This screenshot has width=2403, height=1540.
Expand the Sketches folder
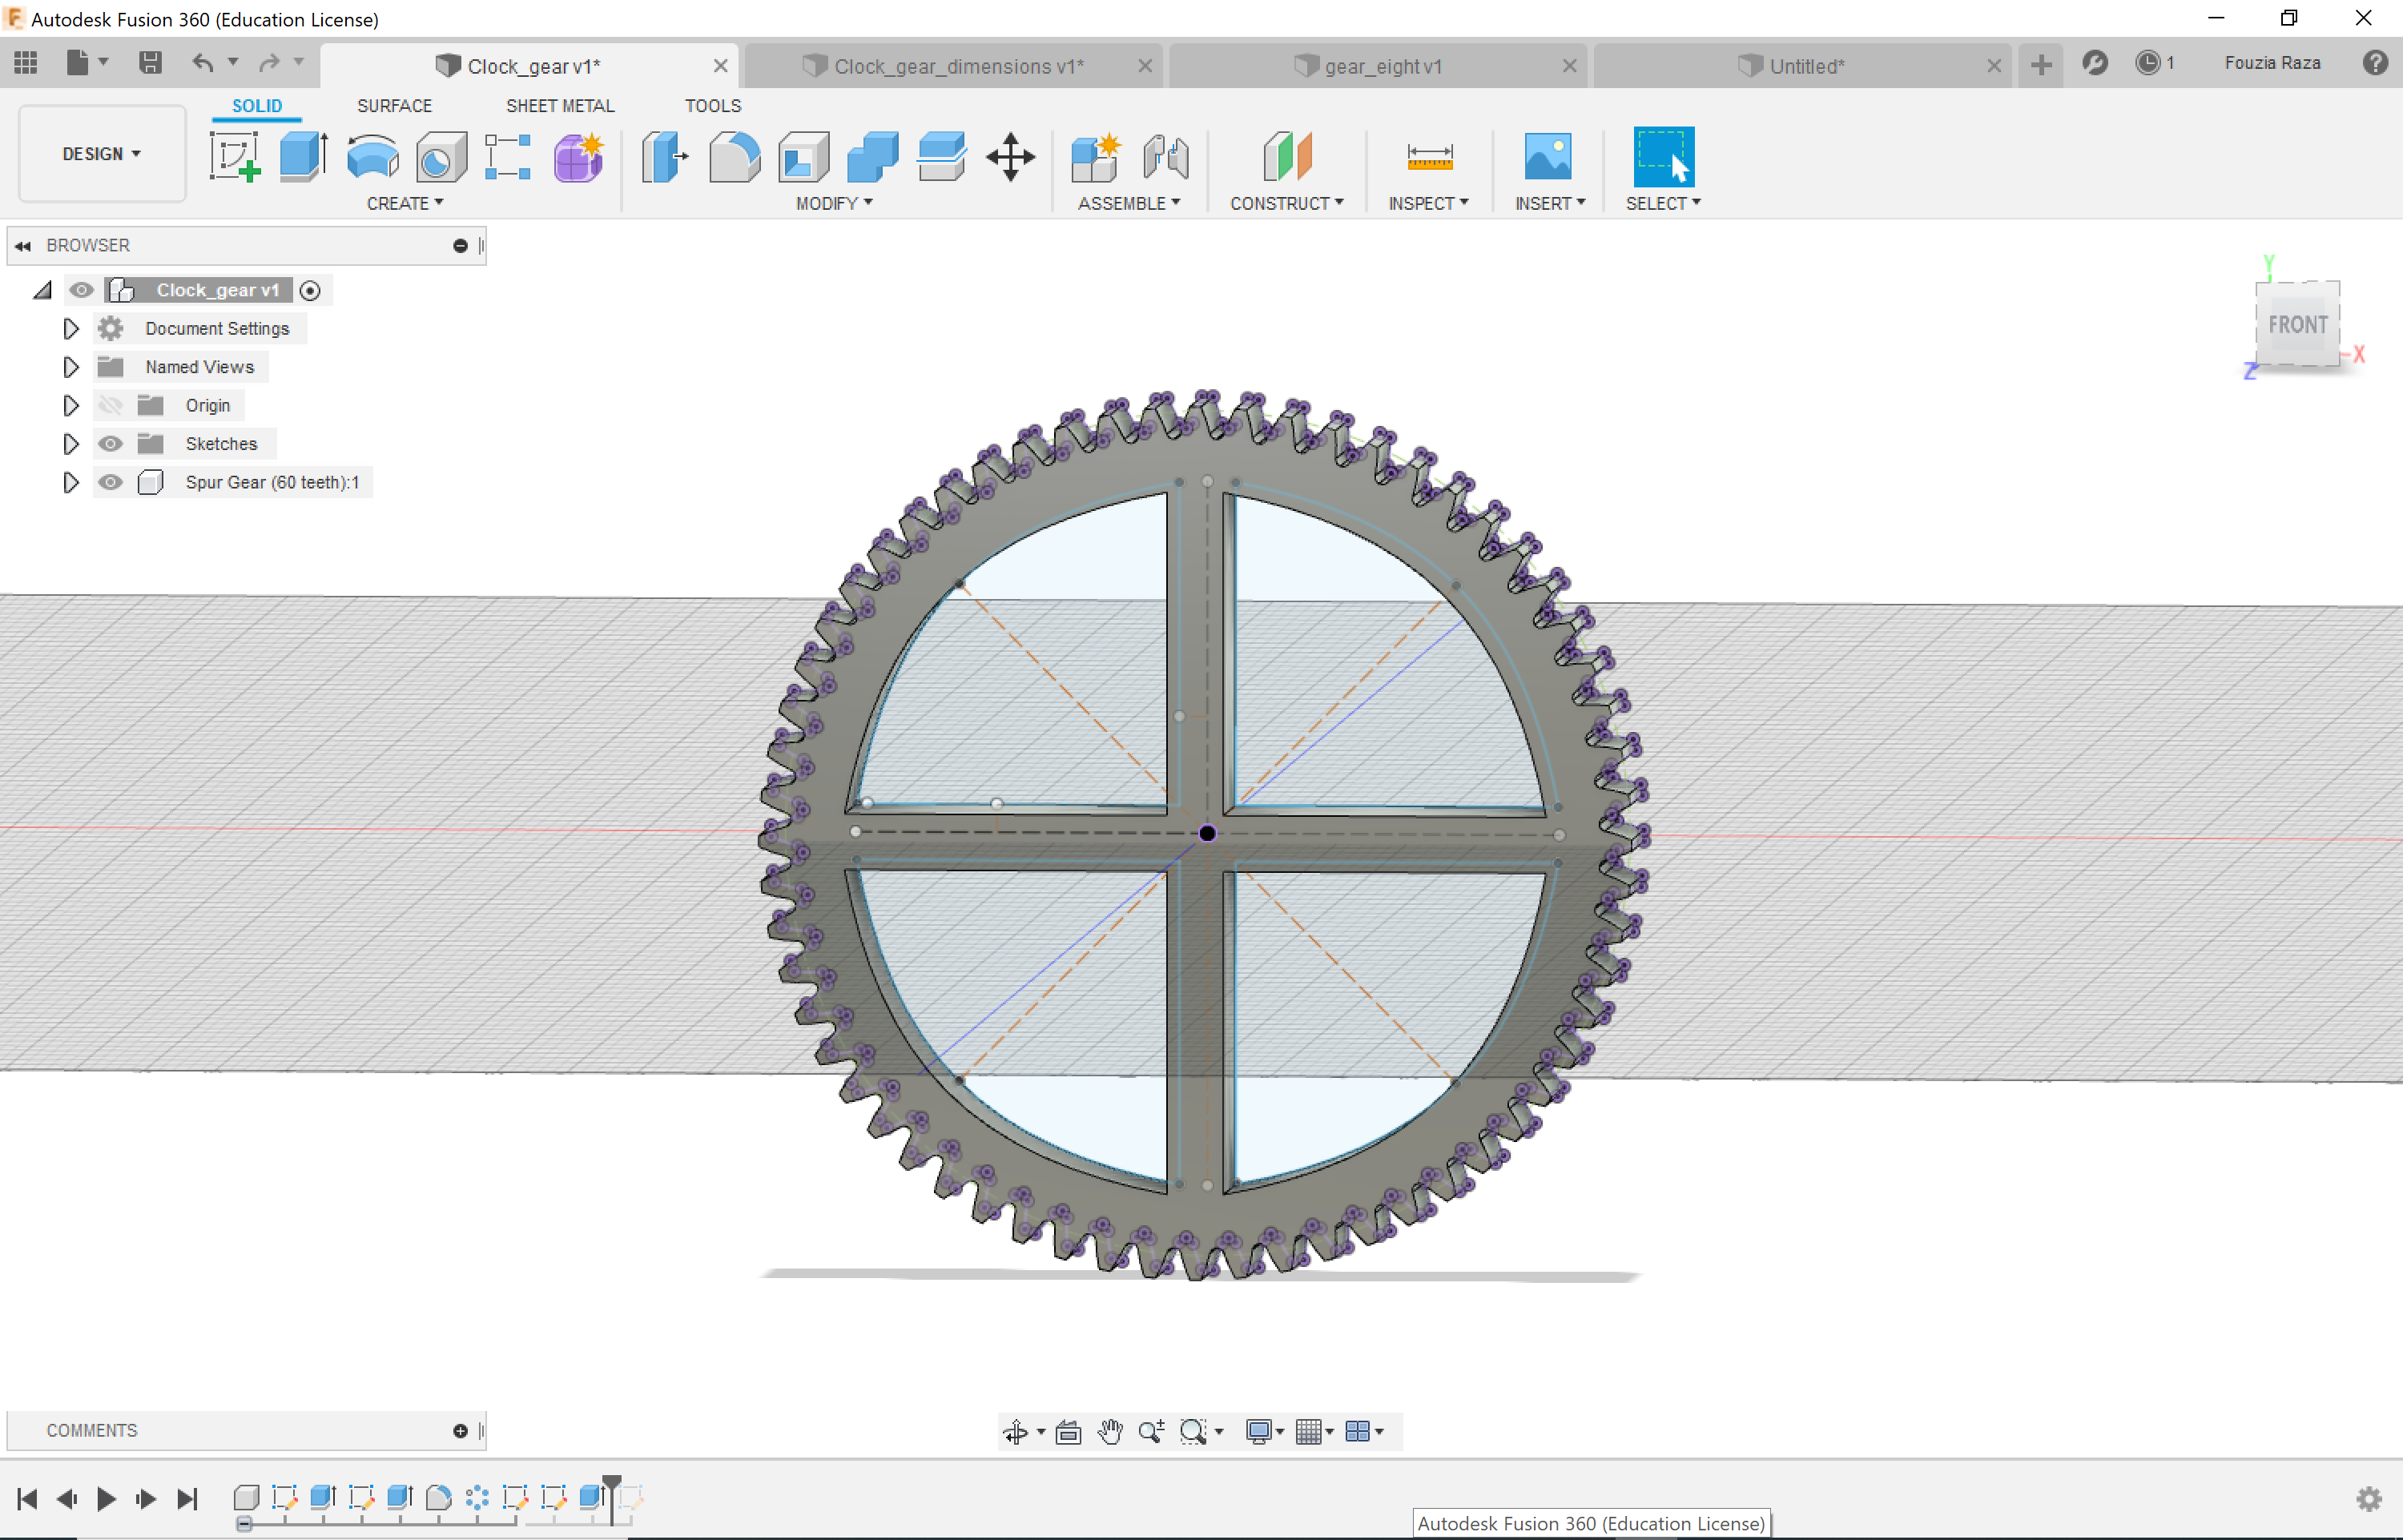(70, 443)
